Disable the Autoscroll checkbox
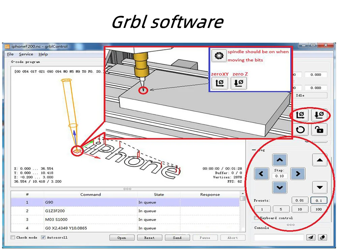This screenshot has width=337, height=249. (43, 237)
